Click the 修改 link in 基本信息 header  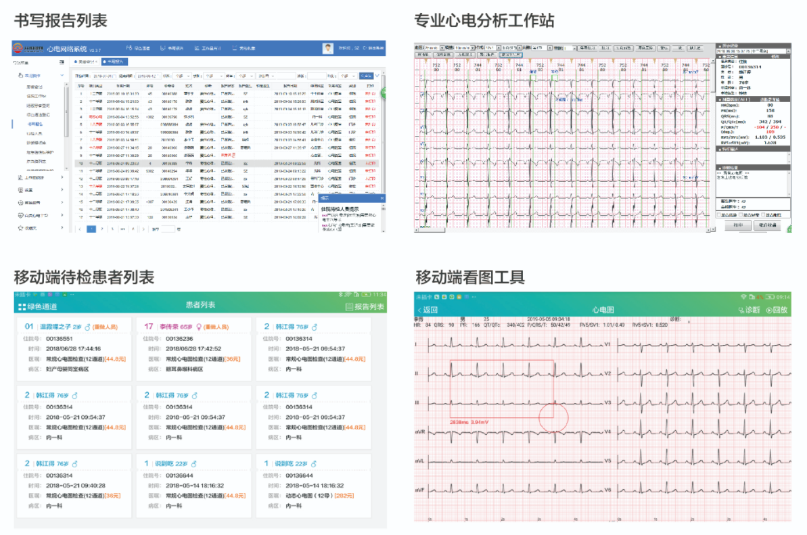click(775, 57)
